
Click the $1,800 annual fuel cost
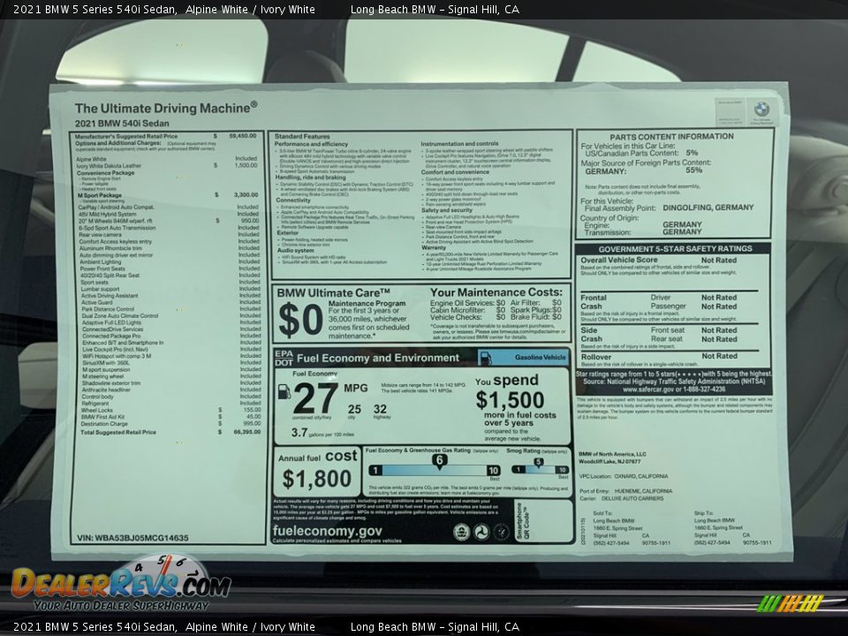coord(317,479)
